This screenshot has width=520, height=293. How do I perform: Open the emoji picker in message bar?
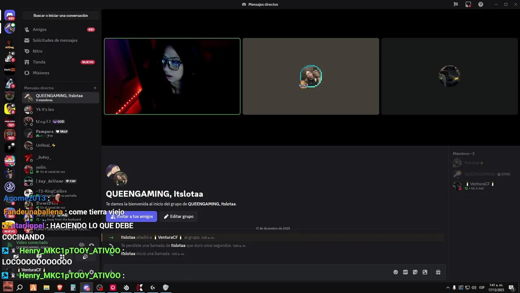[396, 272]
